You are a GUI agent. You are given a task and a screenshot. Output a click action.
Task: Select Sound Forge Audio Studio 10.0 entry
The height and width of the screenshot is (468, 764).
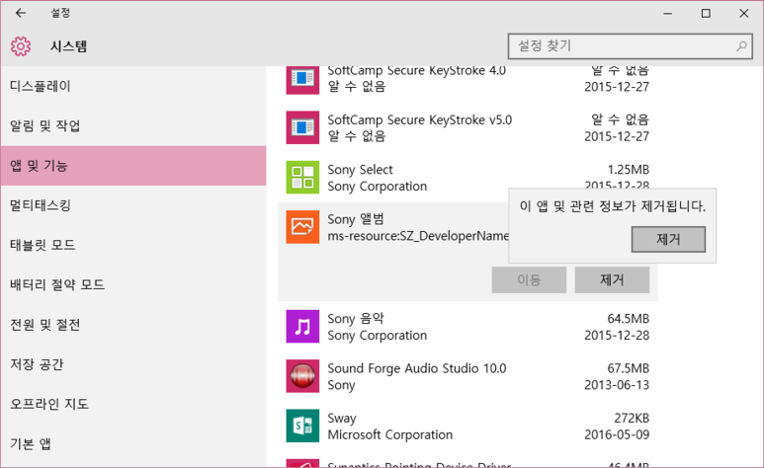coord(467,376)
